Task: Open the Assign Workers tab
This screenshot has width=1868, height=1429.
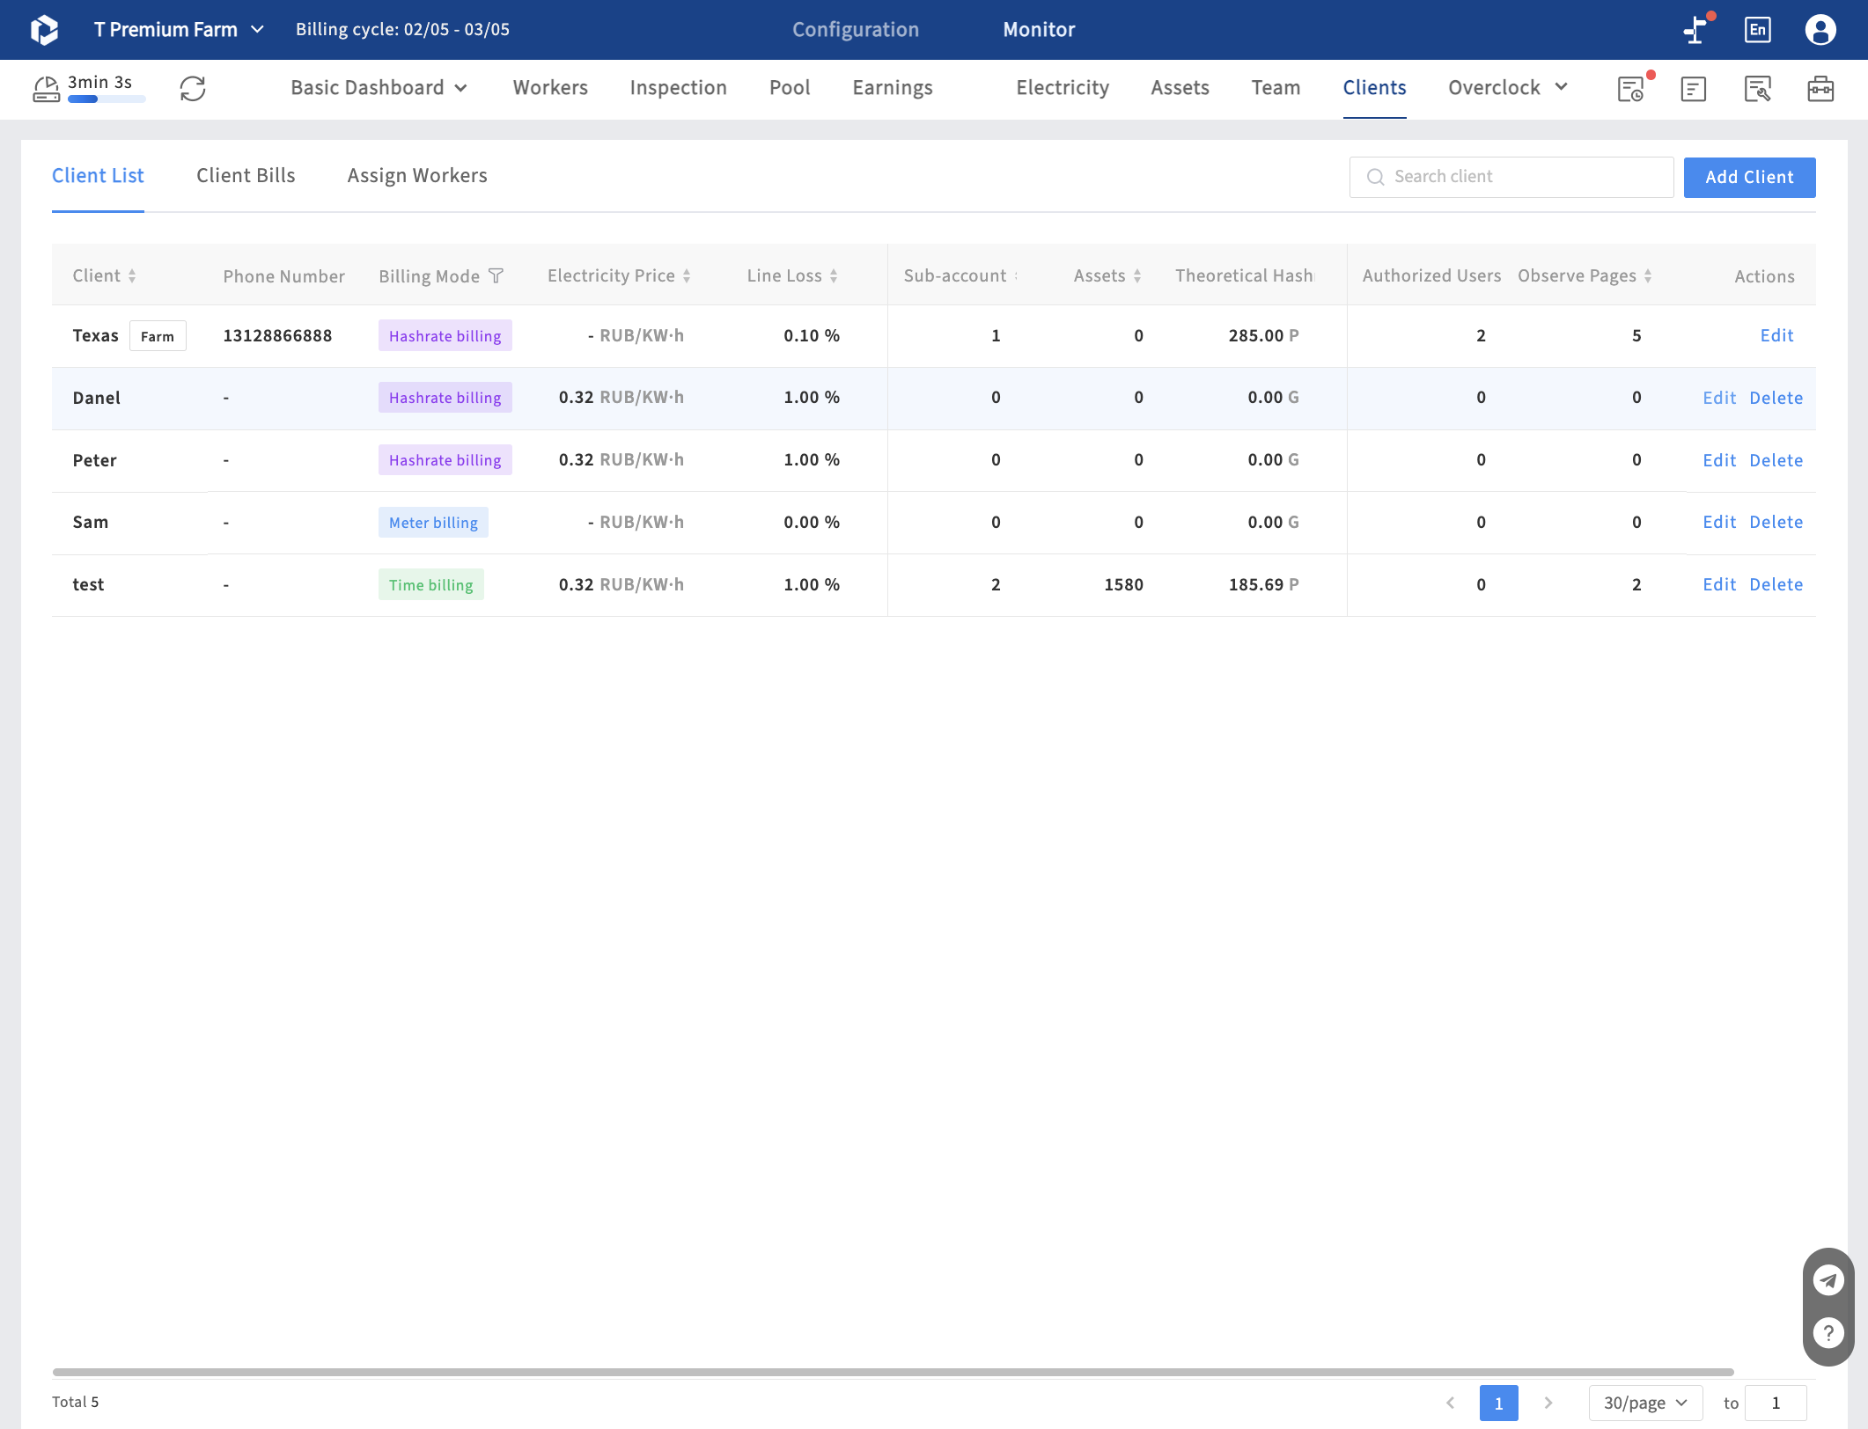Action: tap(417, 176)
